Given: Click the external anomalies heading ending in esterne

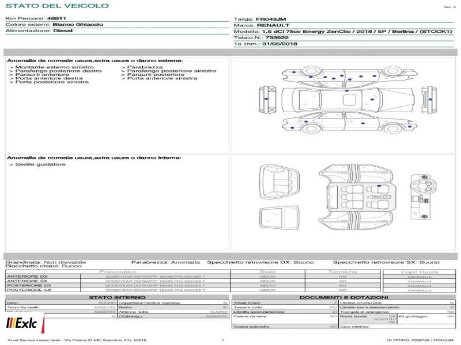Looking at the screenshot, I should [x=95, y=60].
